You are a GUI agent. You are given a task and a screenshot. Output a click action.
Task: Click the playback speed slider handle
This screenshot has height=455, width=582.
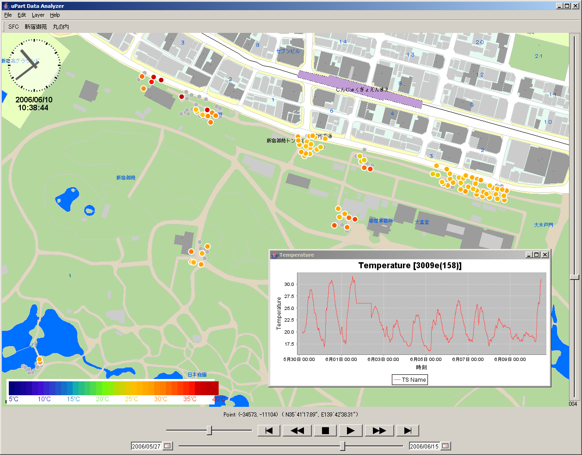pyautogui.click(x=209, y=430)
